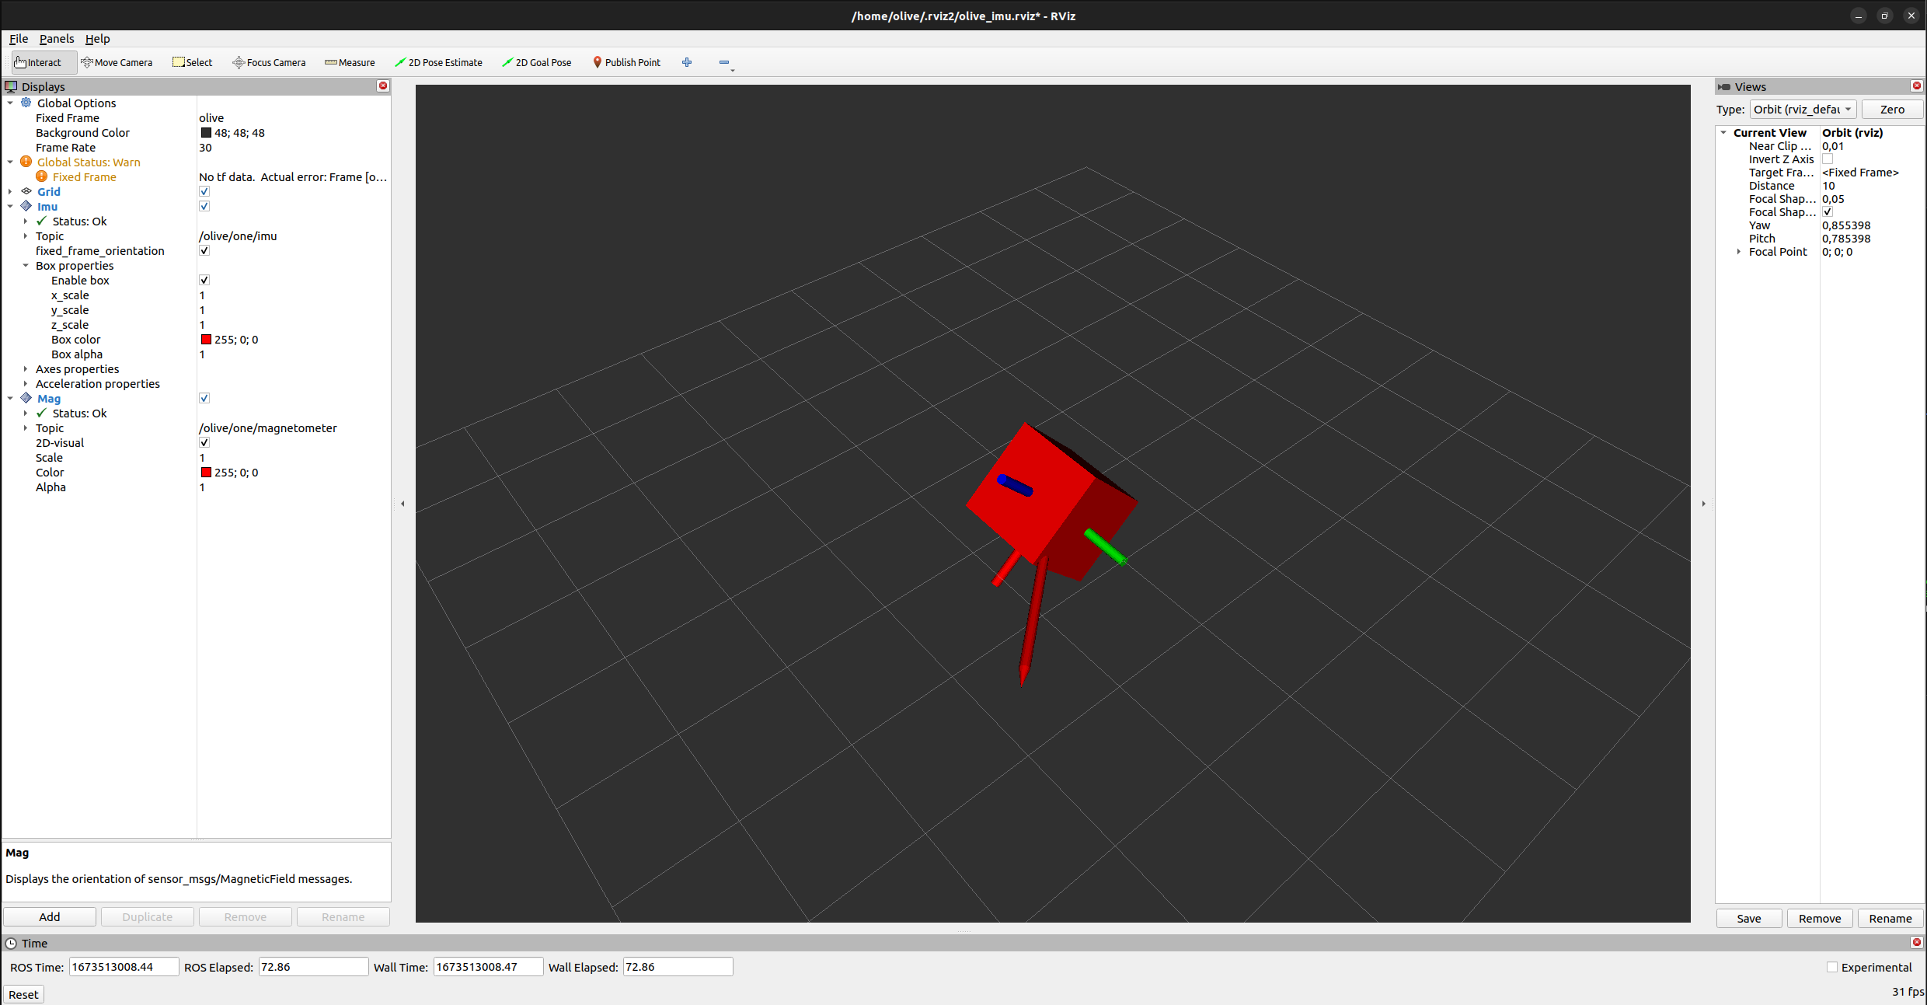Uncheck the Enable box option

pos(204,280)
